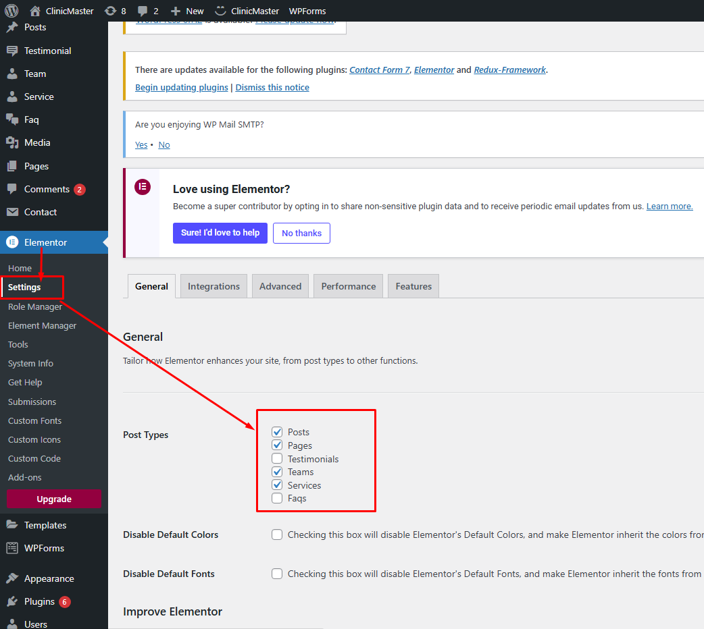Open Custom Code submenu item
This screenshot has width=704, height=629.
[x=34, y=458]
